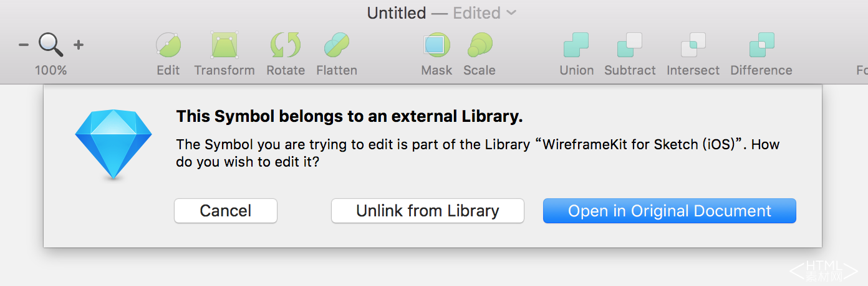The width and height of the screenshot is (868, 286).
Task: Click the zoom out minus button
Action: click(24, 45)
